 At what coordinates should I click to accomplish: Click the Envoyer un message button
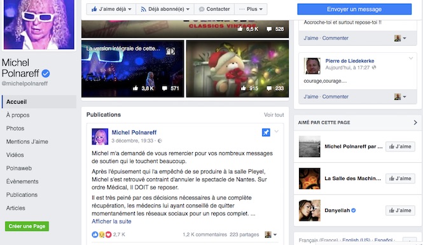pyautogui.click(x=354, y=9)
